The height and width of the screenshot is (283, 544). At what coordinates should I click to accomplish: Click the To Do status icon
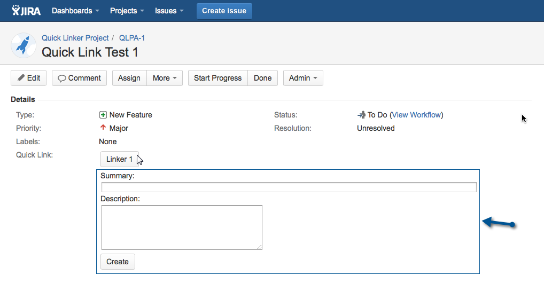point(361,115)
